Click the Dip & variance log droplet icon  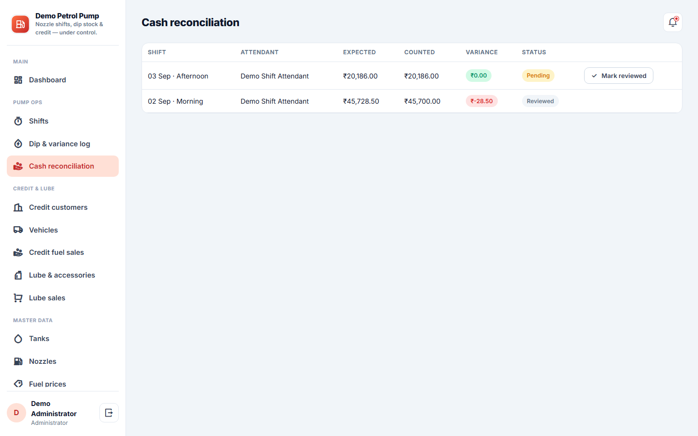(x=18, y=144)
